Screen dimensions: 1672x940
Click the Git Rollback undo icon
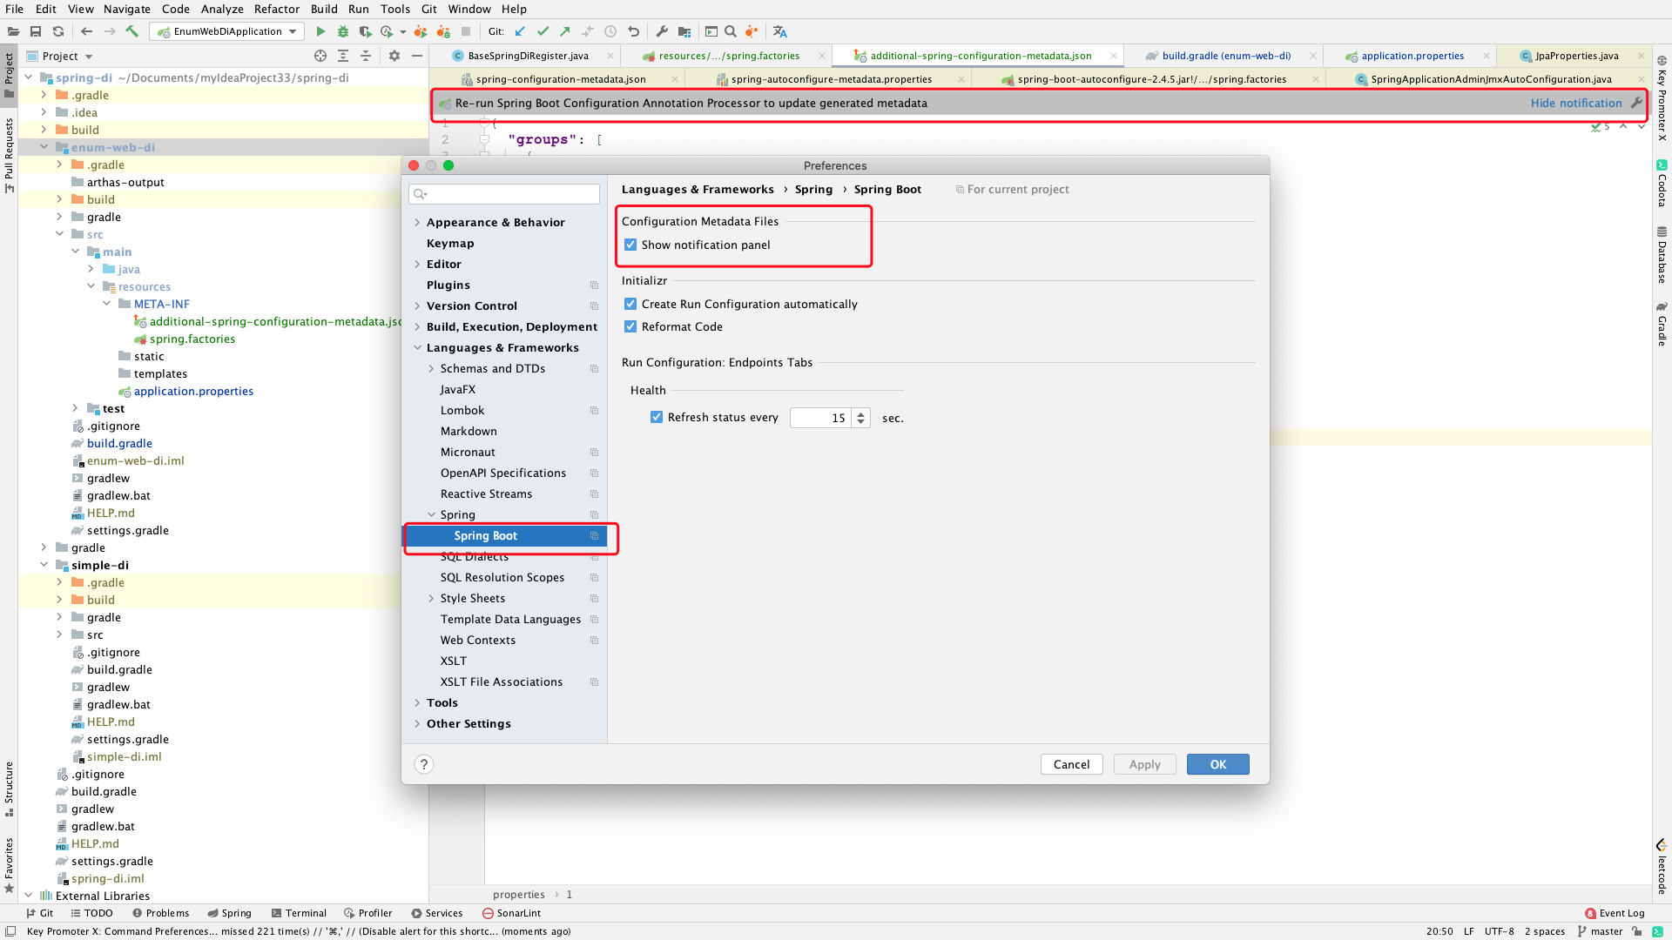coord(633,31)
